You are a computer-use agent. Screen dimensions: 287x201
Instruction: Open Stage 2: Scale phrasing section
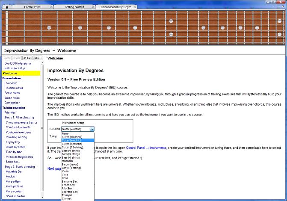pos(19,167)
